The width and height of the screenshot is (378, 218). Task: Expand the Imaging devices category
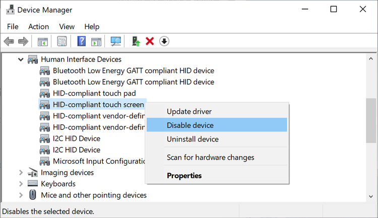(21, 173)
